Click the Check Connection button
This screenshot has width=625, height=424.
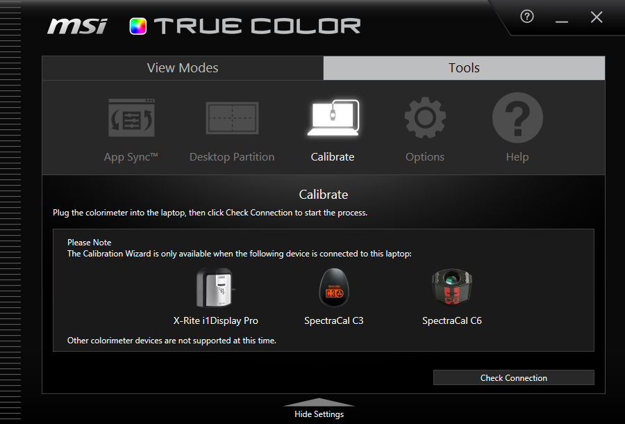(x=513, y=377)
